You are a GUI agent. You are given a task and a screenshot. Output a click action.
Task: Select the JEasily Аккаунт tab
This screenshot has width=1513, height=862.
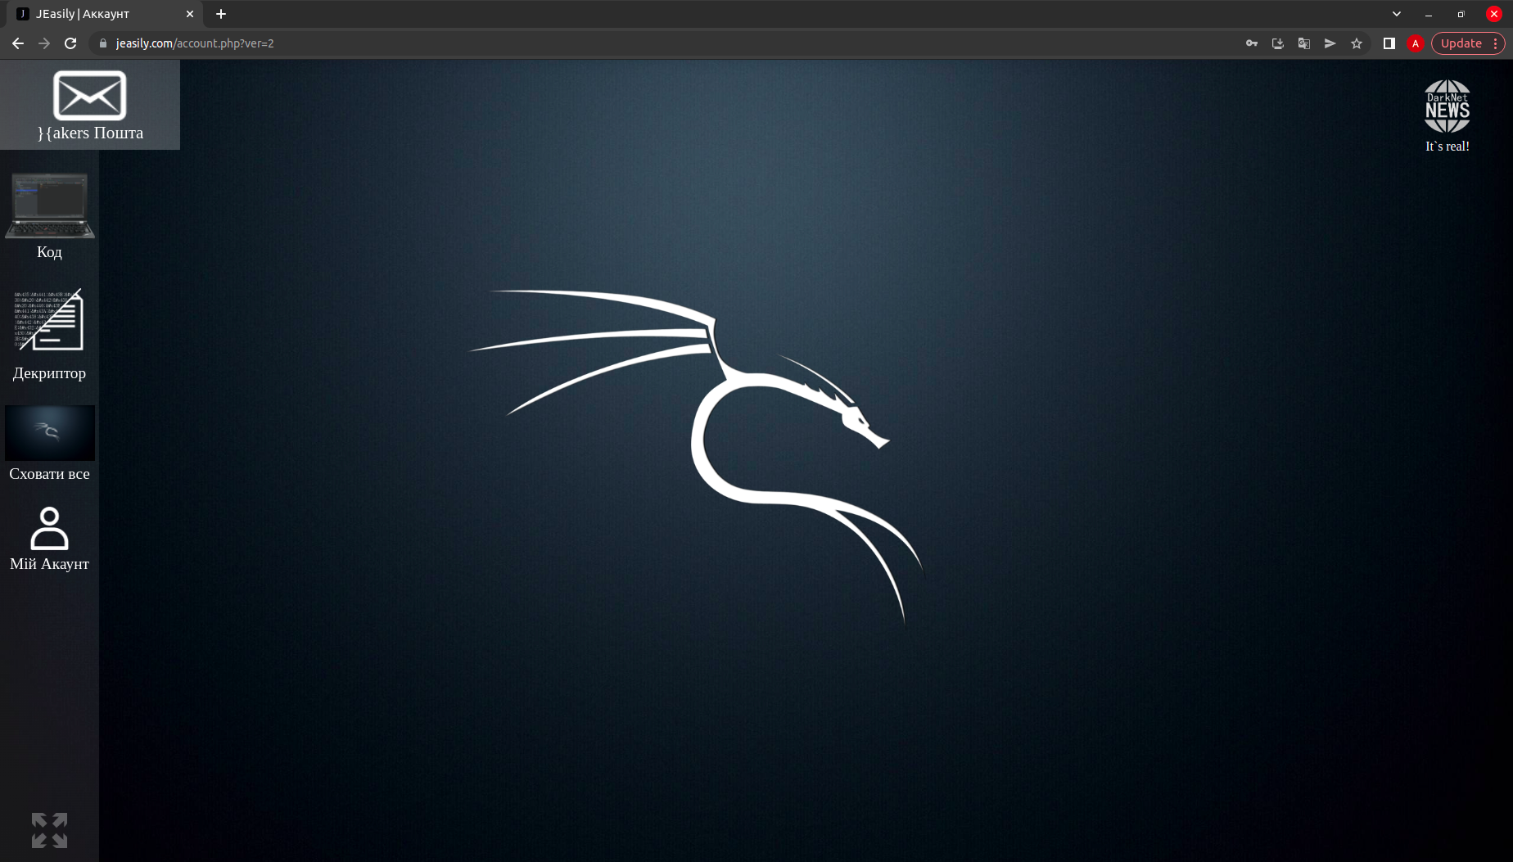pos(98,14)
